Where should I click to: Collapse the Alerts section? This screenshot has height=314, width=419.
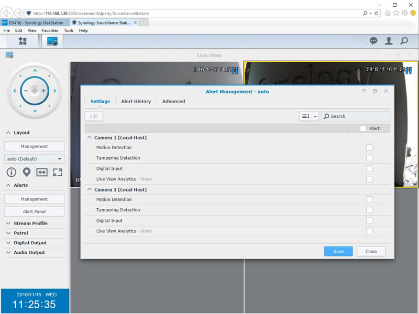click(8, 185)
